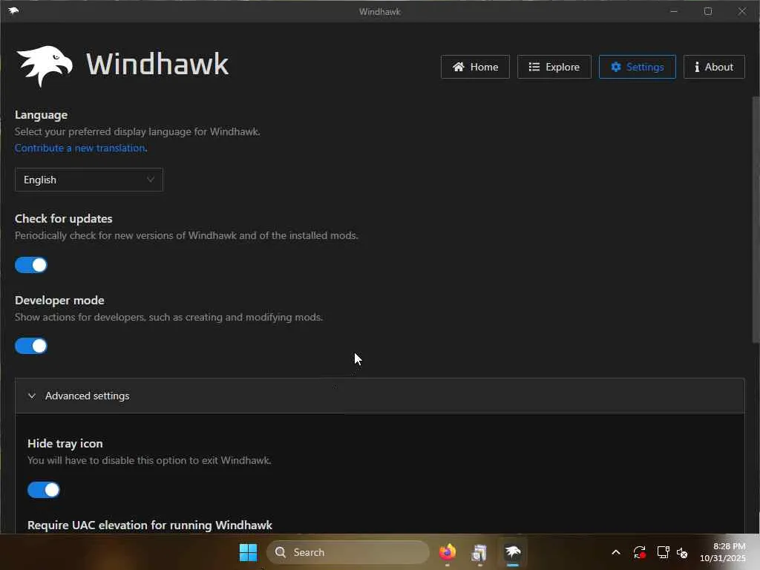
Task: Select the Settings tab
Action: pyautogui.click(x=638, y=67)
